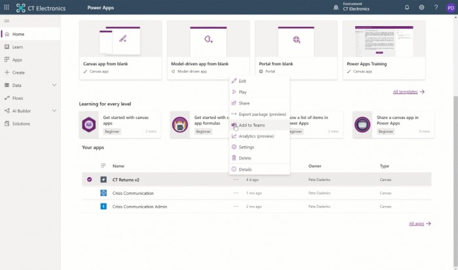Open the settings gear in header
458x270 pixels.
[421, 7]
